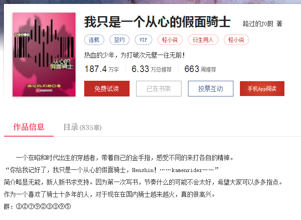Click the group number after 群：
301x220 pixels.
pos(43,206)
